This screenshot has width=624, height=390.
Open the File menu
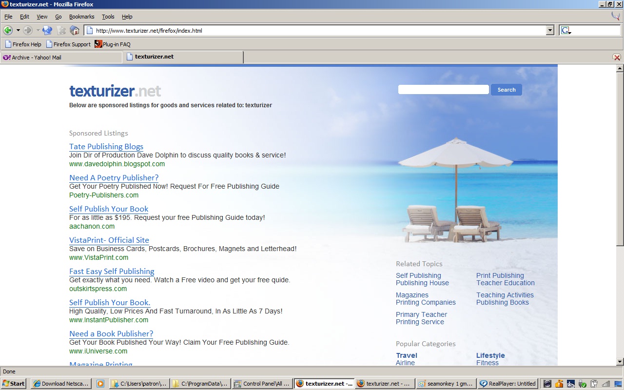(8, 17)
